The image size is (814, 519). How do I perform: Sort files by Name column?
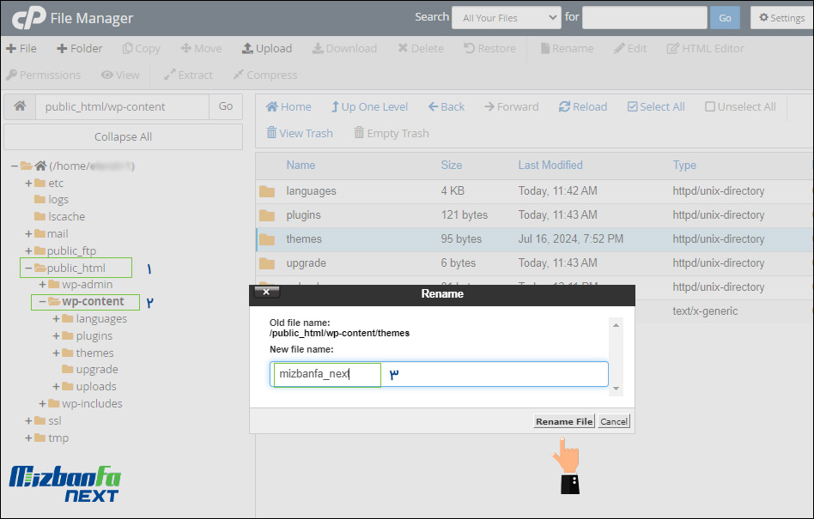point(301,165)
